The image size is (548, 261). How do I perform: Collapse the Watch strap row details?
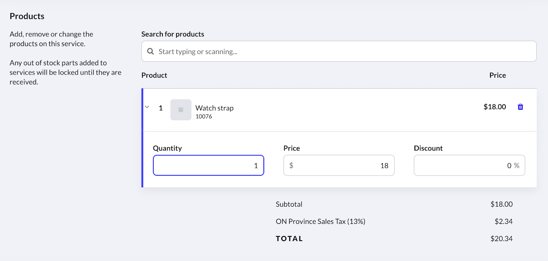147,107
